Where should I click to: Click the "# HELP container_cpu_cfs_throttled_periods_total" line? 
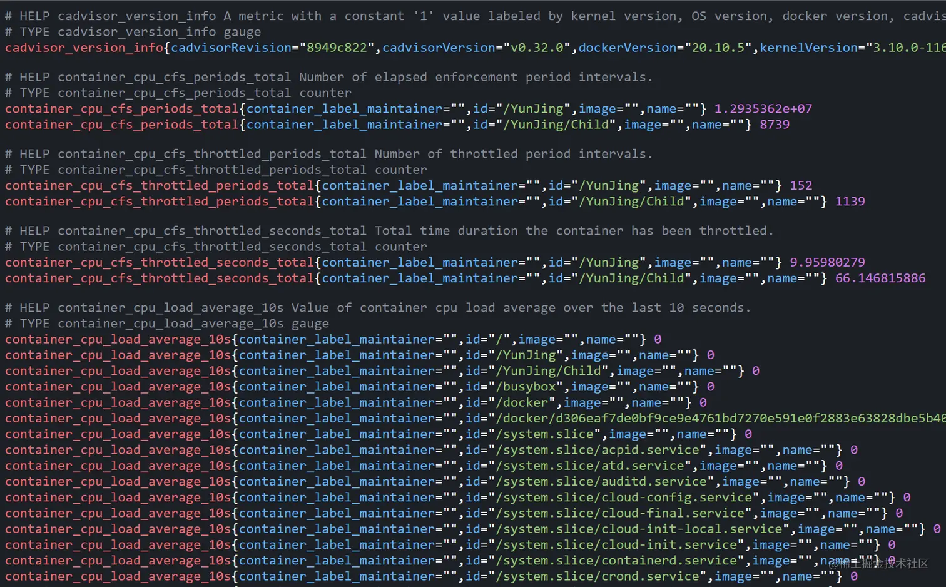pos(328,154)
